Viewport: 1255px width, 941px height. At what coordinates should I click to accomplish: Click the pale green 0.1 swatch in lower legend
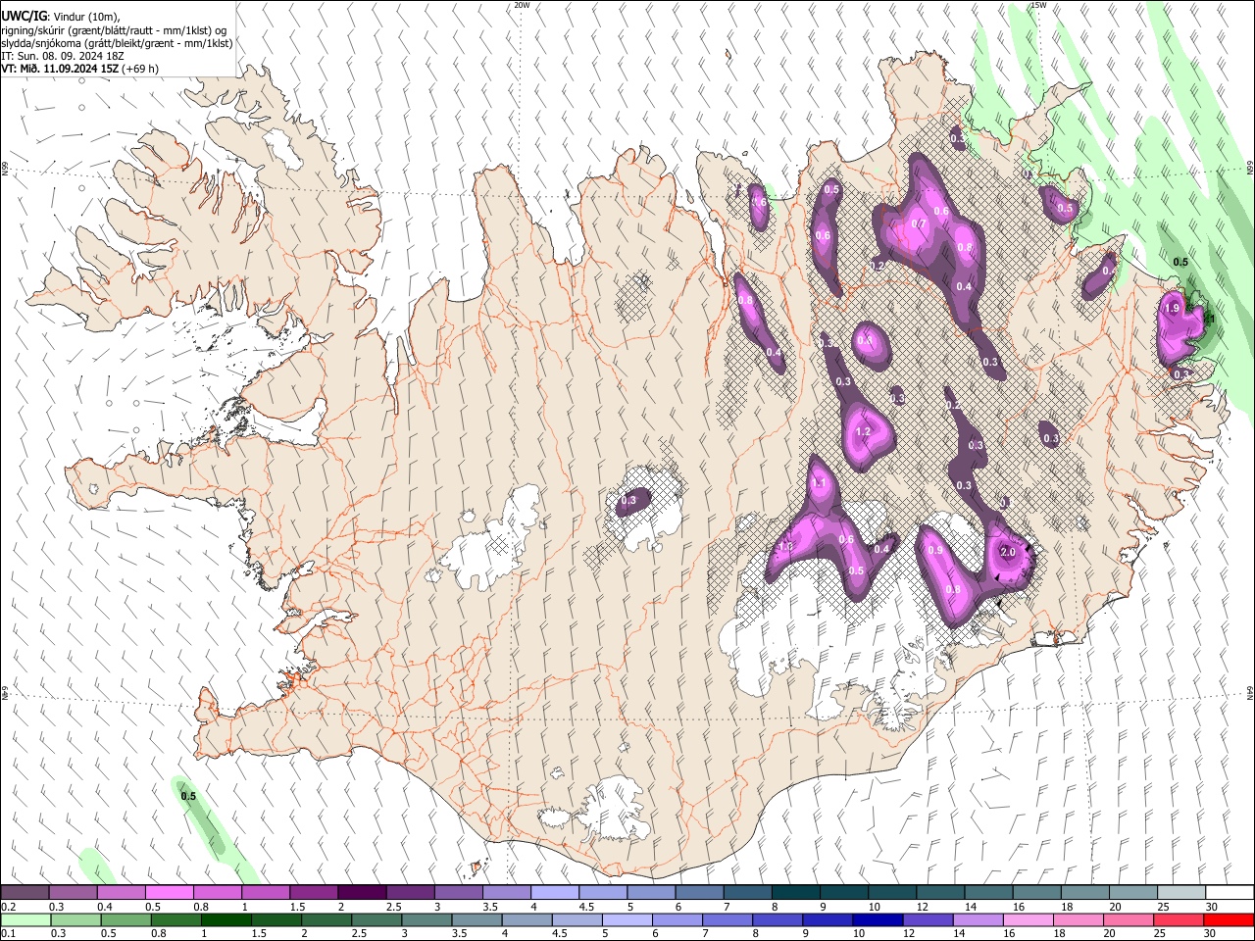point(25,920)
